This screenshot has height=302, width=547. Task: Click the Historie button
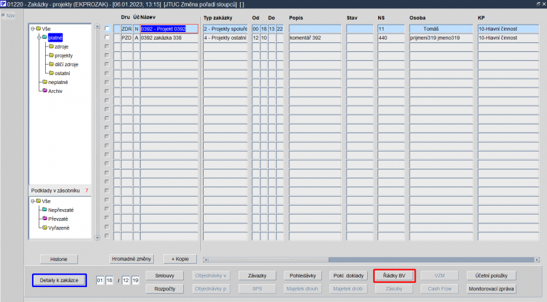point(59,259)
